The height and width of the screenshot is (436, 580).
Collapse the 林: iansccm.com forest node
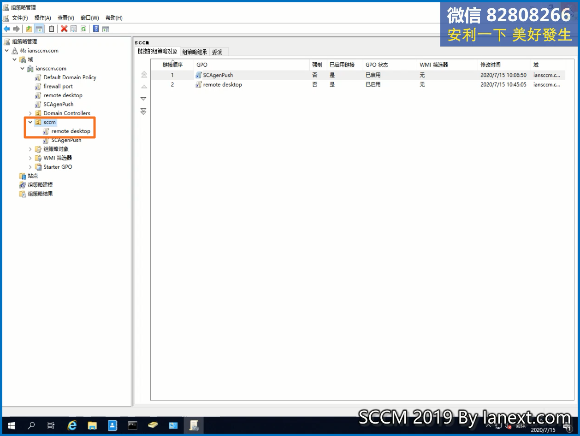pyautogui.click(x=6, y=51)
